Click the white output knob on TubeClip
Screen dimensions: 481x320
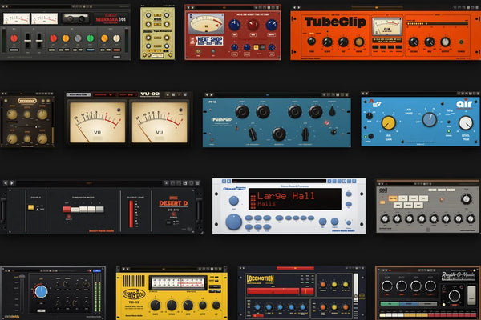(x=445, y=42)
